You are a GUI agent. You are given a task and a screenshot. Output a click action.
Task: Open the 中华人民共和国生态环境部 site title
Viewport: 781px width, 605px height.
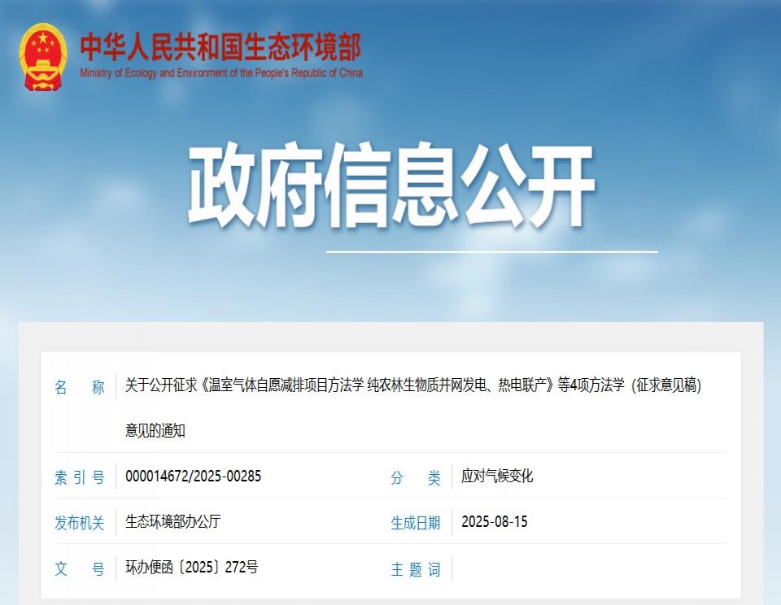[x=220, y=47]
